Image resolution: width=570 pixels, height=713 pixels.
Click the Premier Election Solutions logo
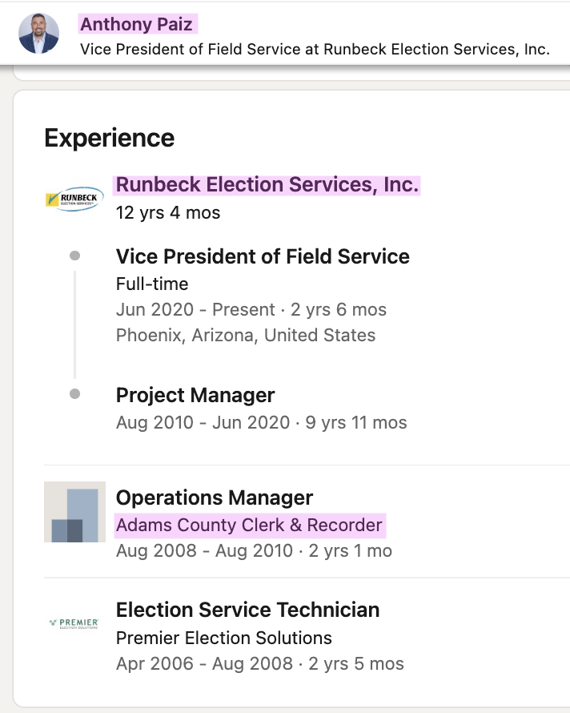[x=74, y=623]
